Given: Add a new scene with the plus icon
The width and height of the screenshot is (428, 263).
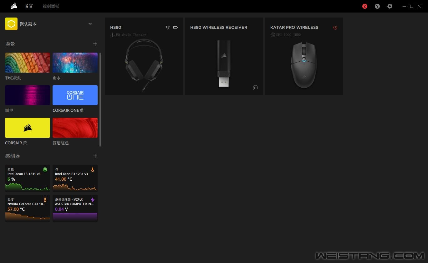Looking at the screenshot, I should click(95, 44).
